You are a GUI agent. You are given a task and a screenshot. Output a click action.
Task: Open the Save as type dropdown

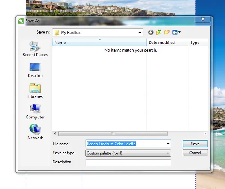128,153
